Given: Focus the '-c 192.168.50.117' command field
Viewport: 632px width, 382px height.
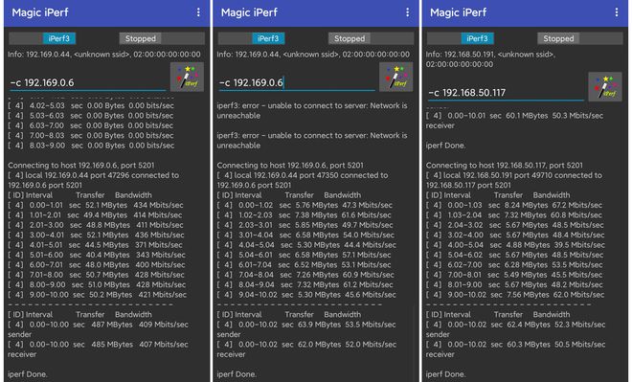Looking at the screenshot, I should coord(506,93).
